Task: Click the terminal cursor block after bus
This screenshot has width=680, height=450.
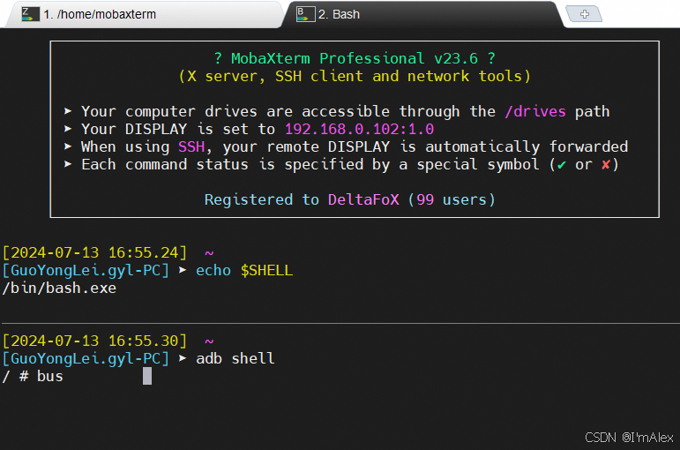Action: [x=147, y=376]
